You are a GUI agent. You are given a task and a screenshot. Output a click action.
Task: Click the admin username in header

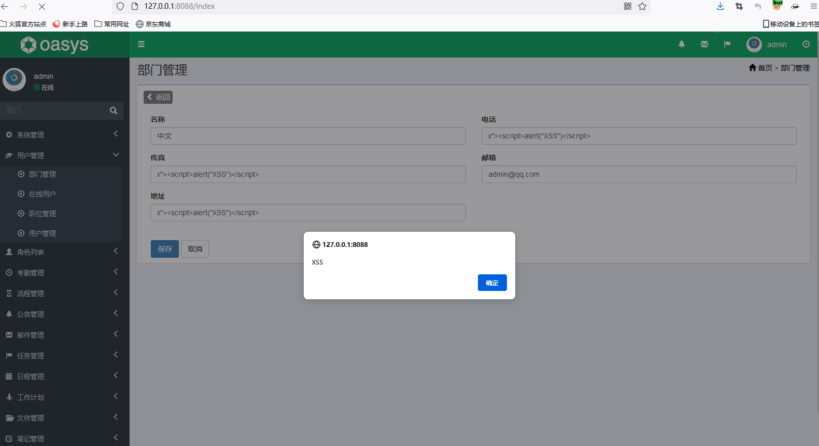tap(777, 45)
